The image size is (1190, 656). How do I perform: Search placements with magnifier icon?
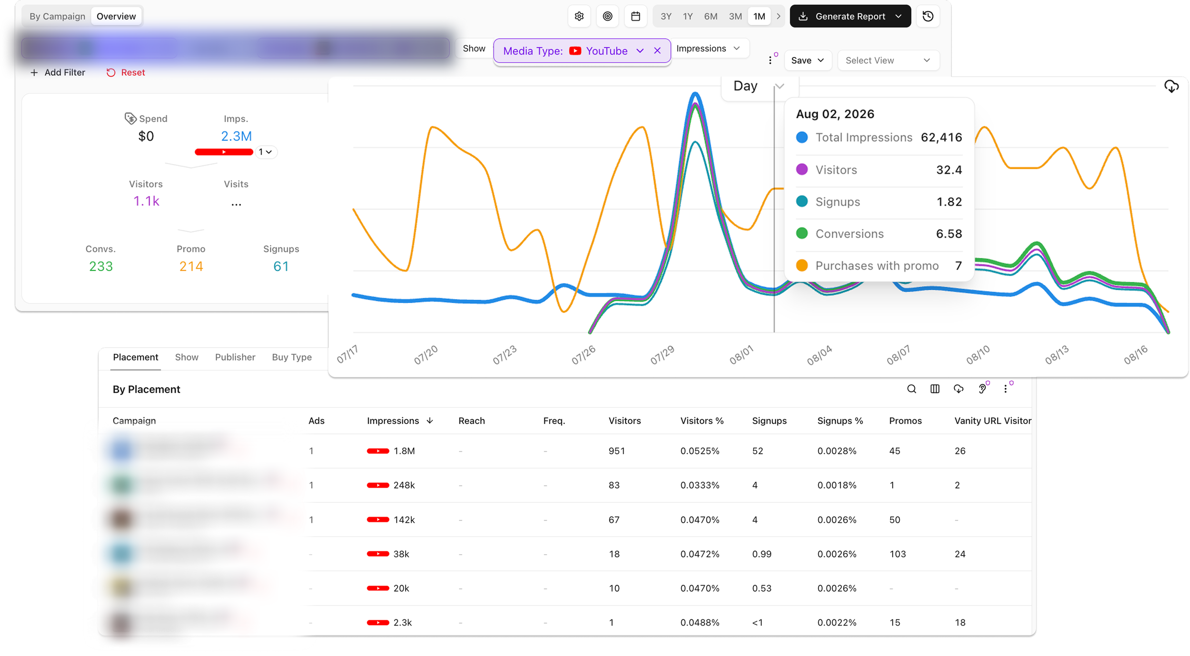pyautogui.click(x=911, y=389)
